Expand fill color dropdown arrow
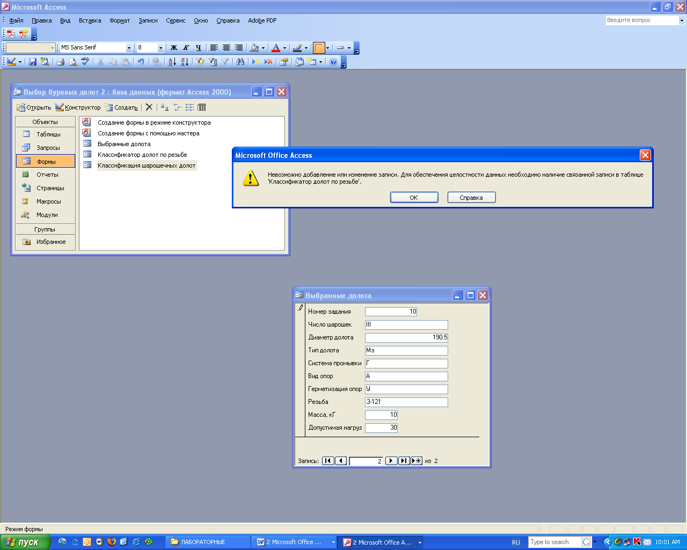 263,47
